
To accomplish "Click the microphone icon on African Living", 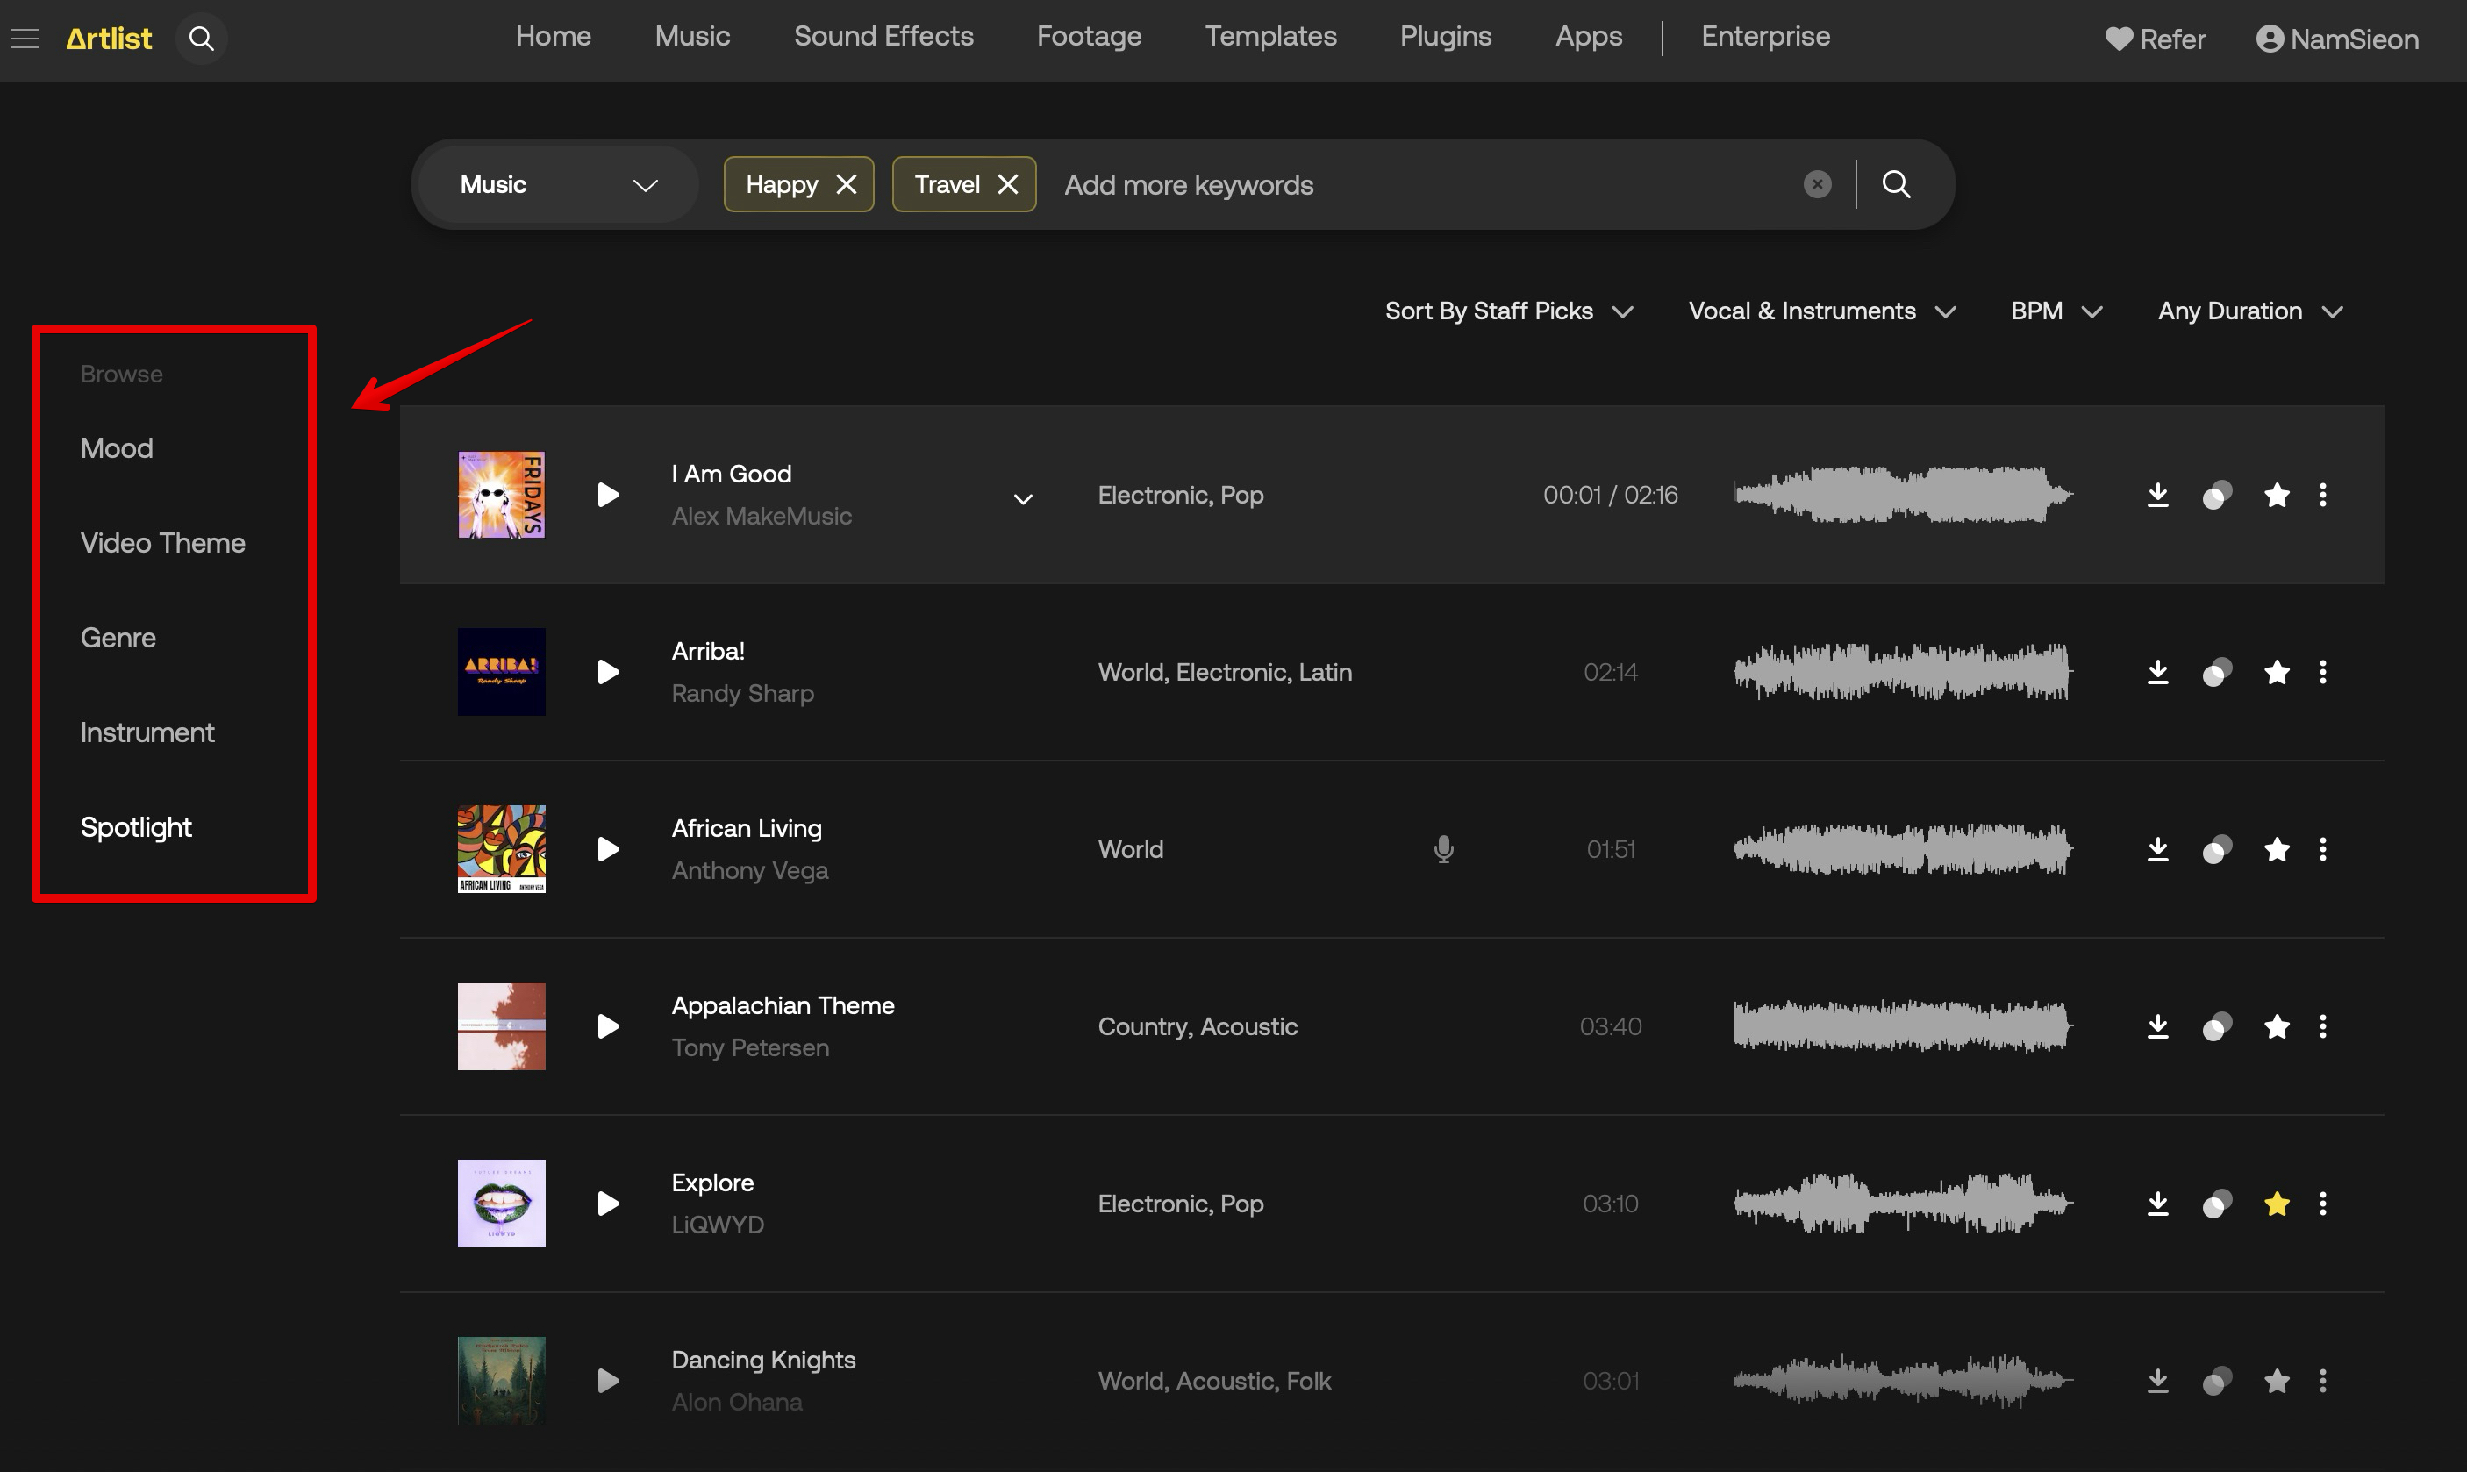I will [x=1443, y=850].
